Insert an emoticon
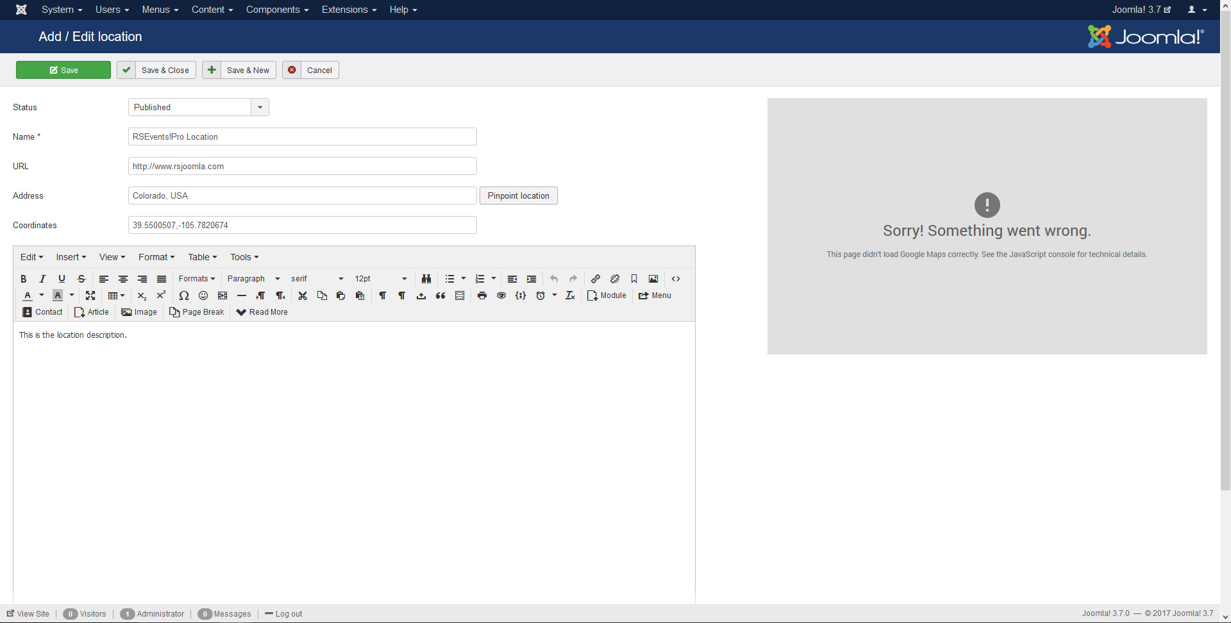The width and height of the screenshot is (1231, 623). click(x=203, y=295)
